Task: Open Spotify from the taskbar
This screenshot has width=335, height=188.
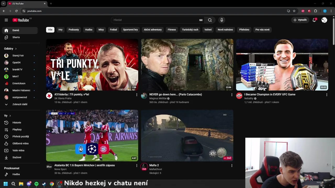Action: click(36, 184)
